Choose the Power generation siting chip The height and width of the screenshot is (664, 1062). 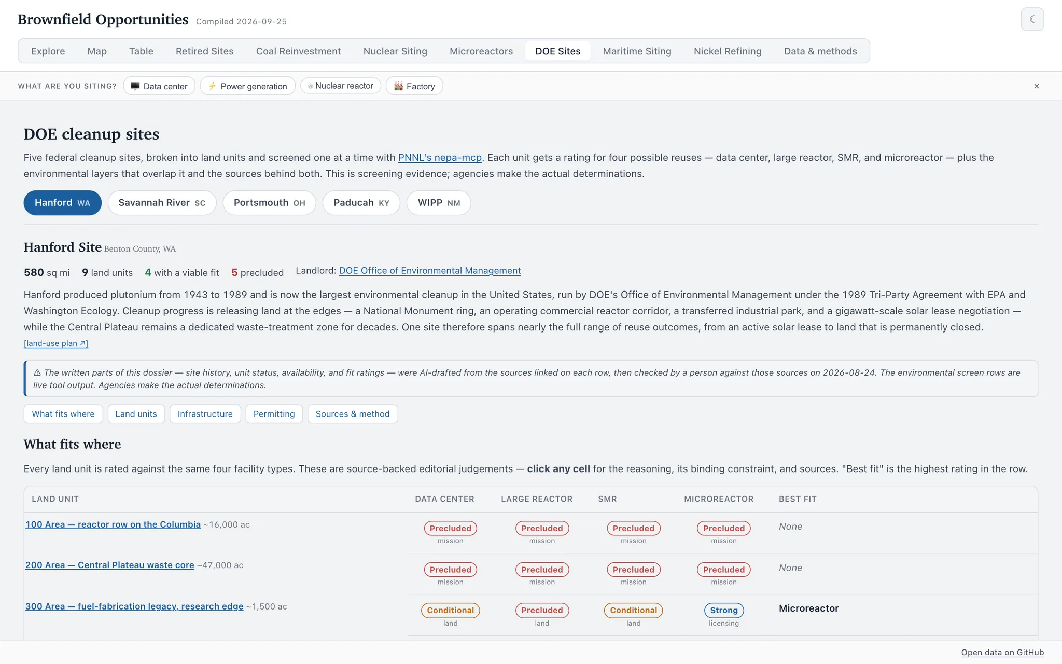coord(248,86)
